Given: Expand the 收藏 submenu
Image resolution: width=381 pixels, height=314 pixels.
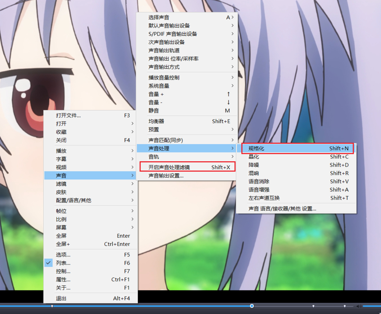Looking at the screenshot, I should 91,132.
